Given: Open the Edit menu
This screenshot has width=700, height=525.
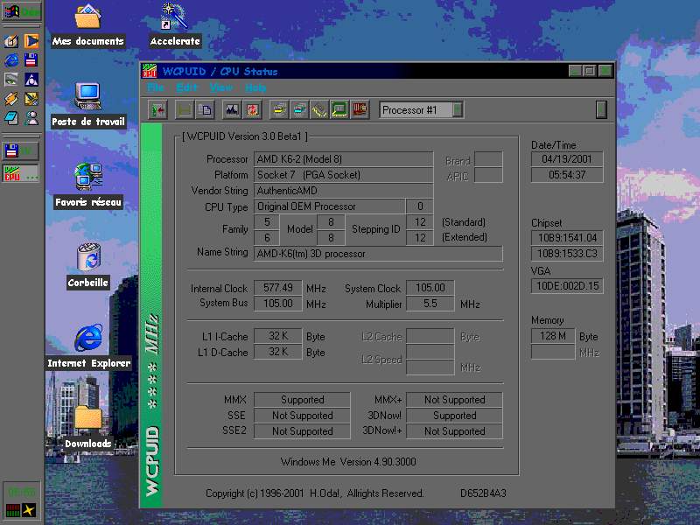Looking at the screenshot, I should point(186,87).
